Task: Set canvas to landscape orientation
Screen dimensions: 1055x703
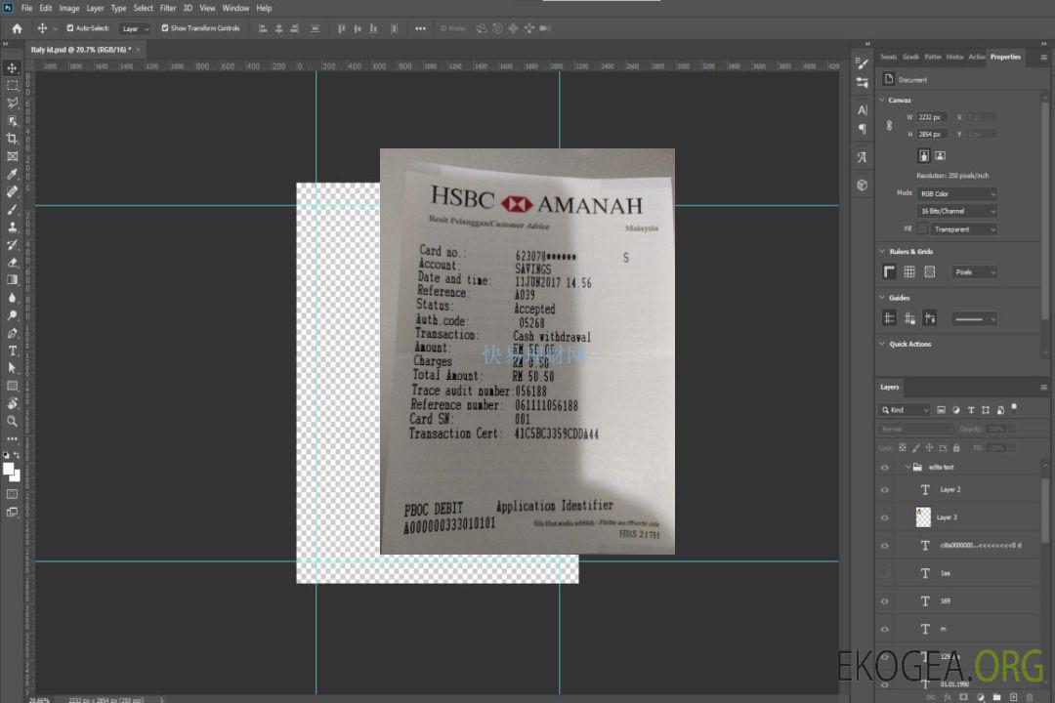Action: 940,155
